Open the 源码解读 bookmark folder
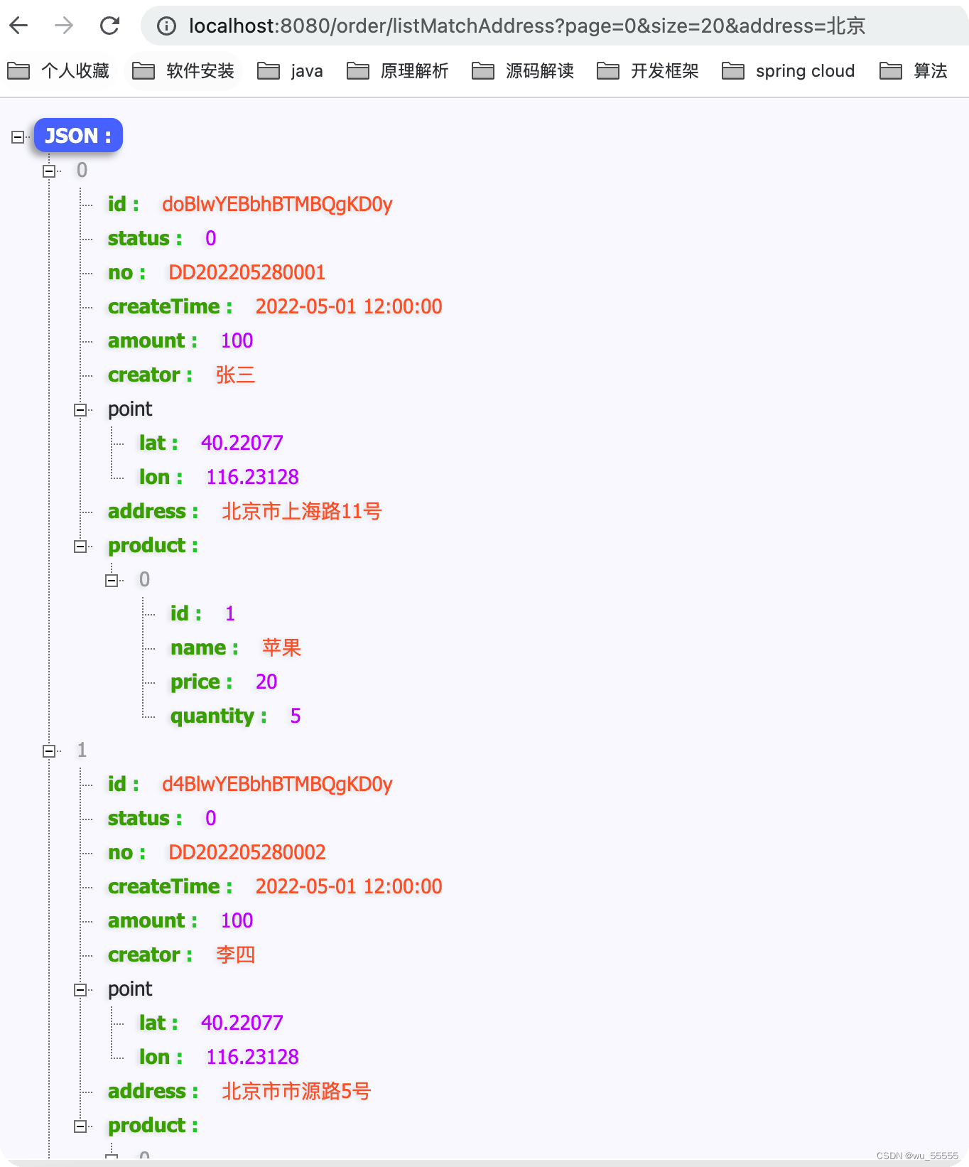Viewport: 969px width, 1167px height. 523,71
